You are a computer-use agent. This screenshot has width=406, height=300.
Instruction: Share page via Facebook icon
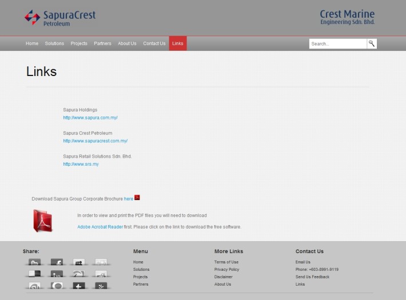tap(57, 262)
